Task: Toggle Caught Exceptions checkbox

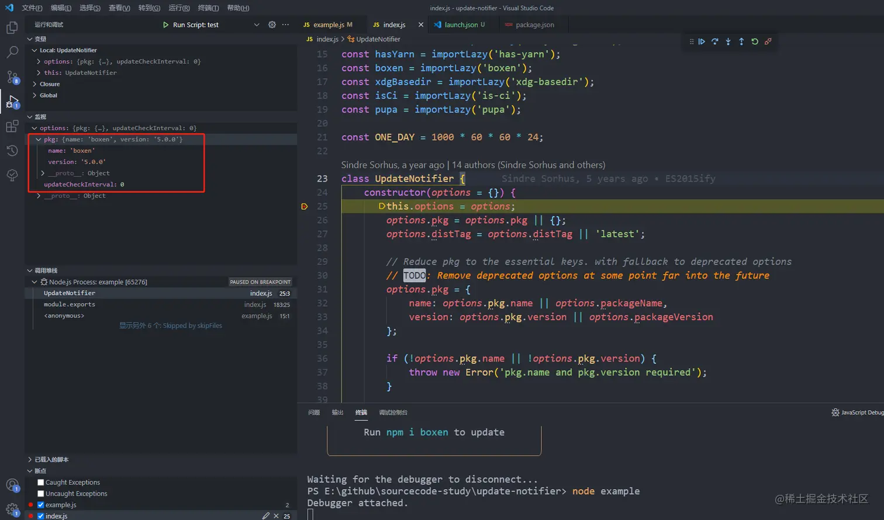Action: tap(41, 483)
